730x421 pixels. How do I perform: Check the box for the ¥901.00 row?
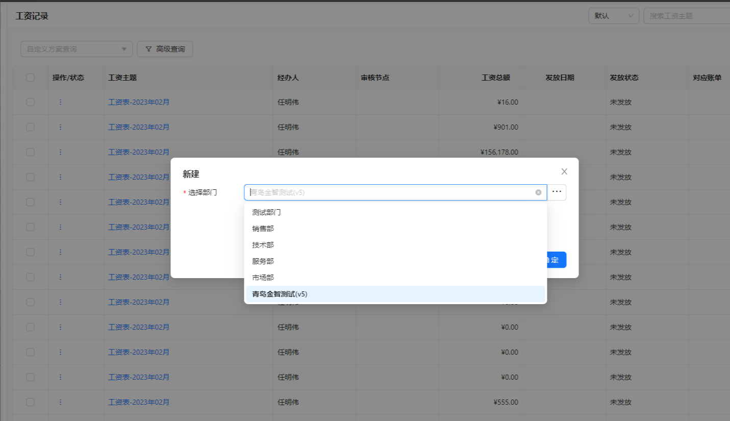pos(30,127)
